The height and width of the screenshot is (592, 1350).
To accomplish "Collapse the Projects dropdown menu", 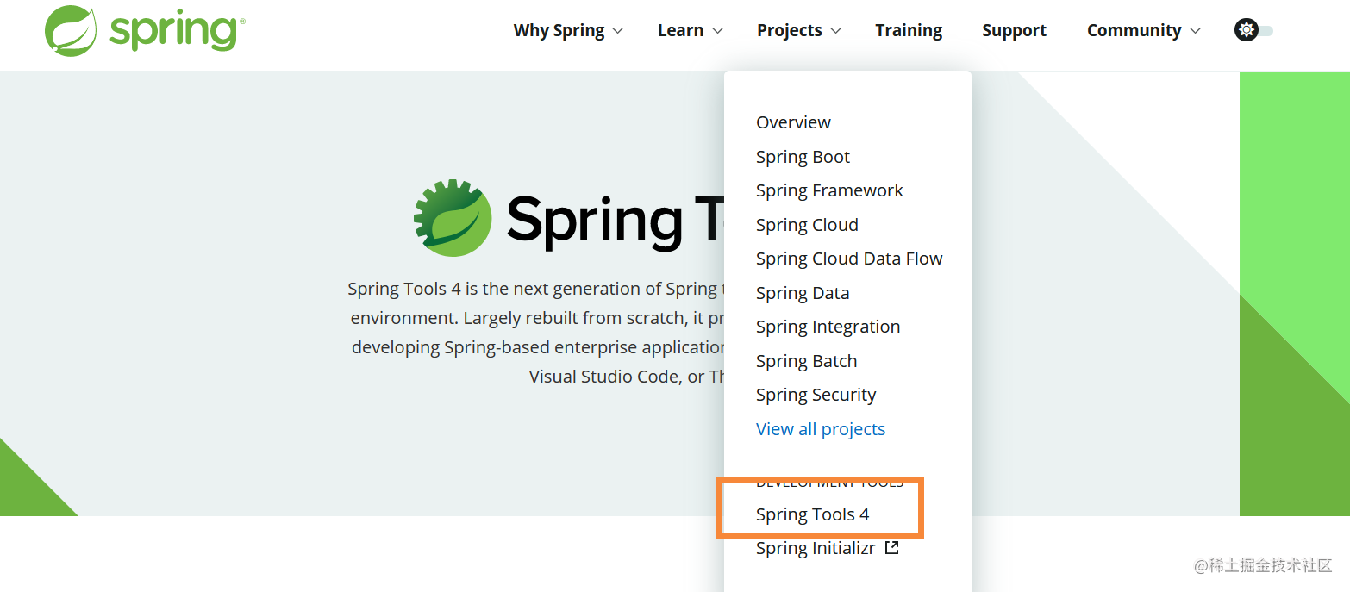I will point(798,31).
